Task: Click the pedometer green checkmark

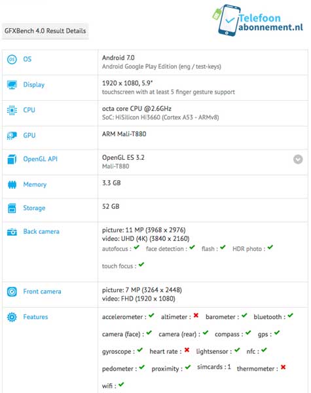Action: pos(142,367)
